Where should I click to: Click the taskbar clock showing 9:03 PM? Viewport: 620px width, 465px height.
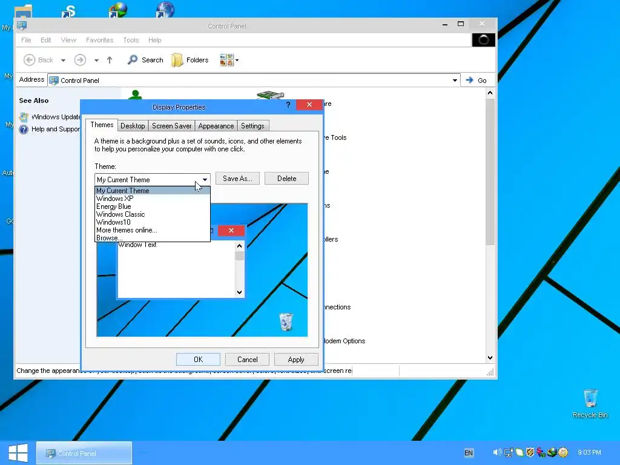pos(589,452)
